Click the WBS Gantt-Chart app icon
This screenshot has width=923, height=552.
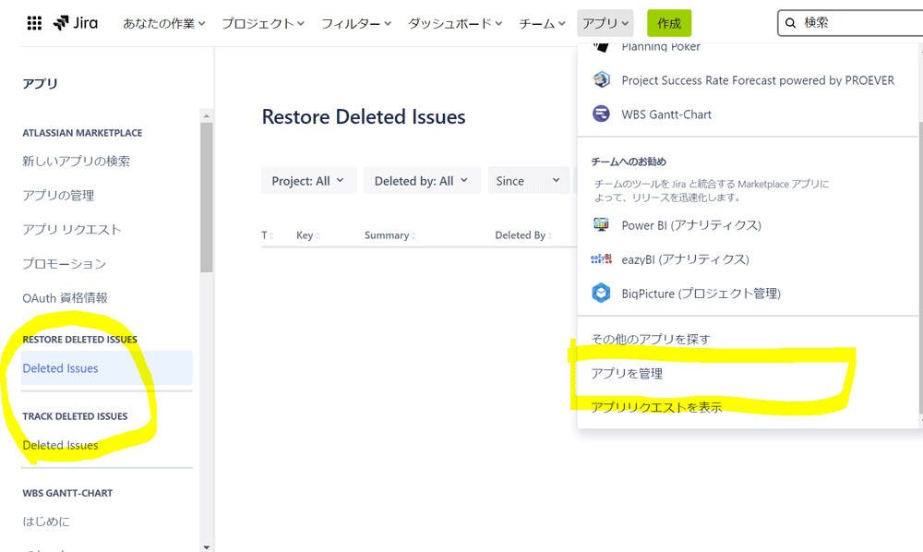[x=601, y=114]
